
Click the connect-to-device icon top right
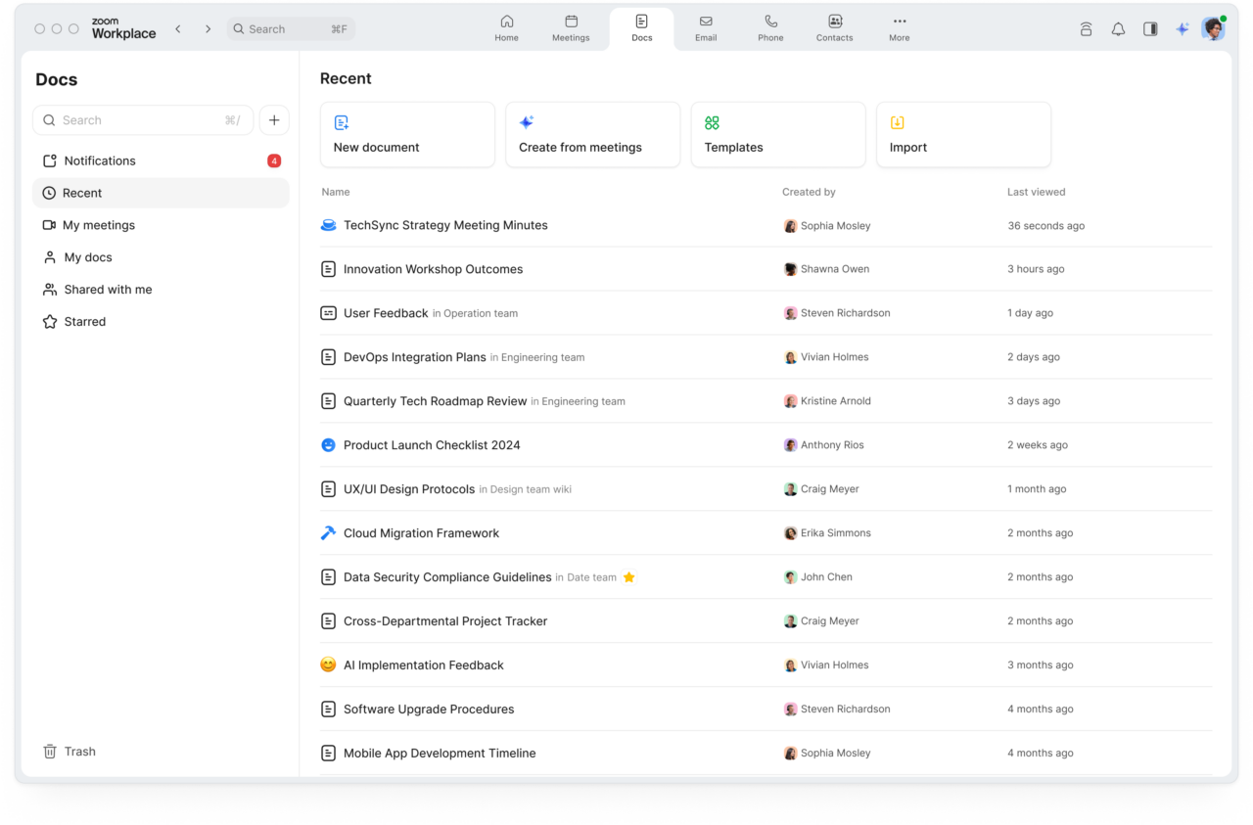[x=1086, y=28]
